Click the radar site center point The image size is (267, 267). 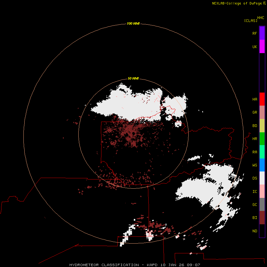point(133,134)
